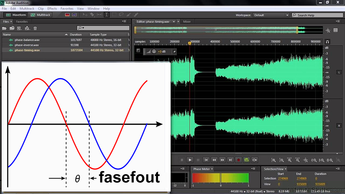
Task: Click the Zoom Out Full icon
Action: (306, 160)
